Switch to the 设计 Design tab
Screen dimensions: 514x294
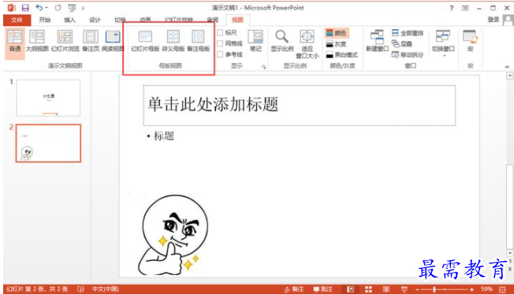point(95,20)
